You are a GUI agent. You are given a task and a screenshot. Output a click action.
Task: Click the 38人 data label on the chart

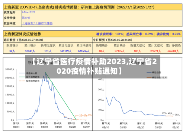point(177,115)
